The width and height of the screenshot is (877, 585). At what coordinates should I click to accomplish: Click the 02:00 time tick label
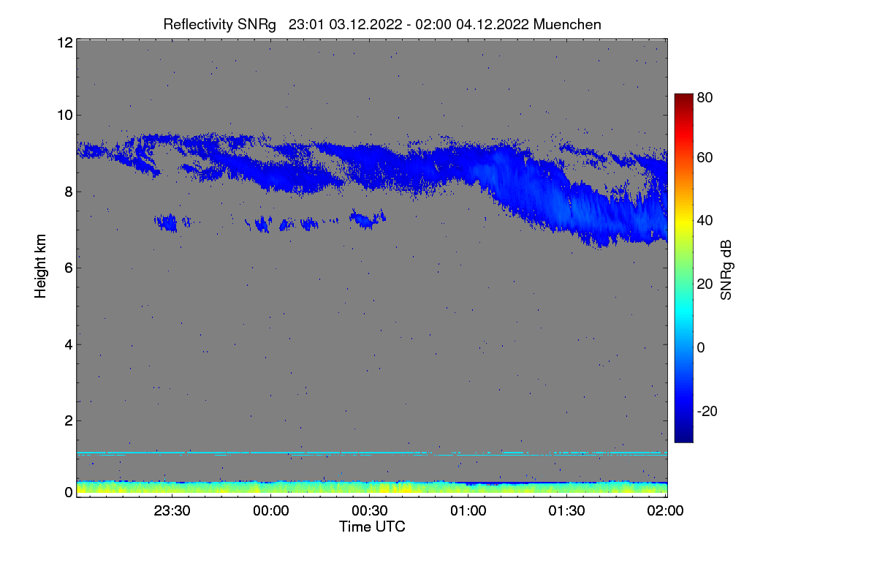[666, 511]
